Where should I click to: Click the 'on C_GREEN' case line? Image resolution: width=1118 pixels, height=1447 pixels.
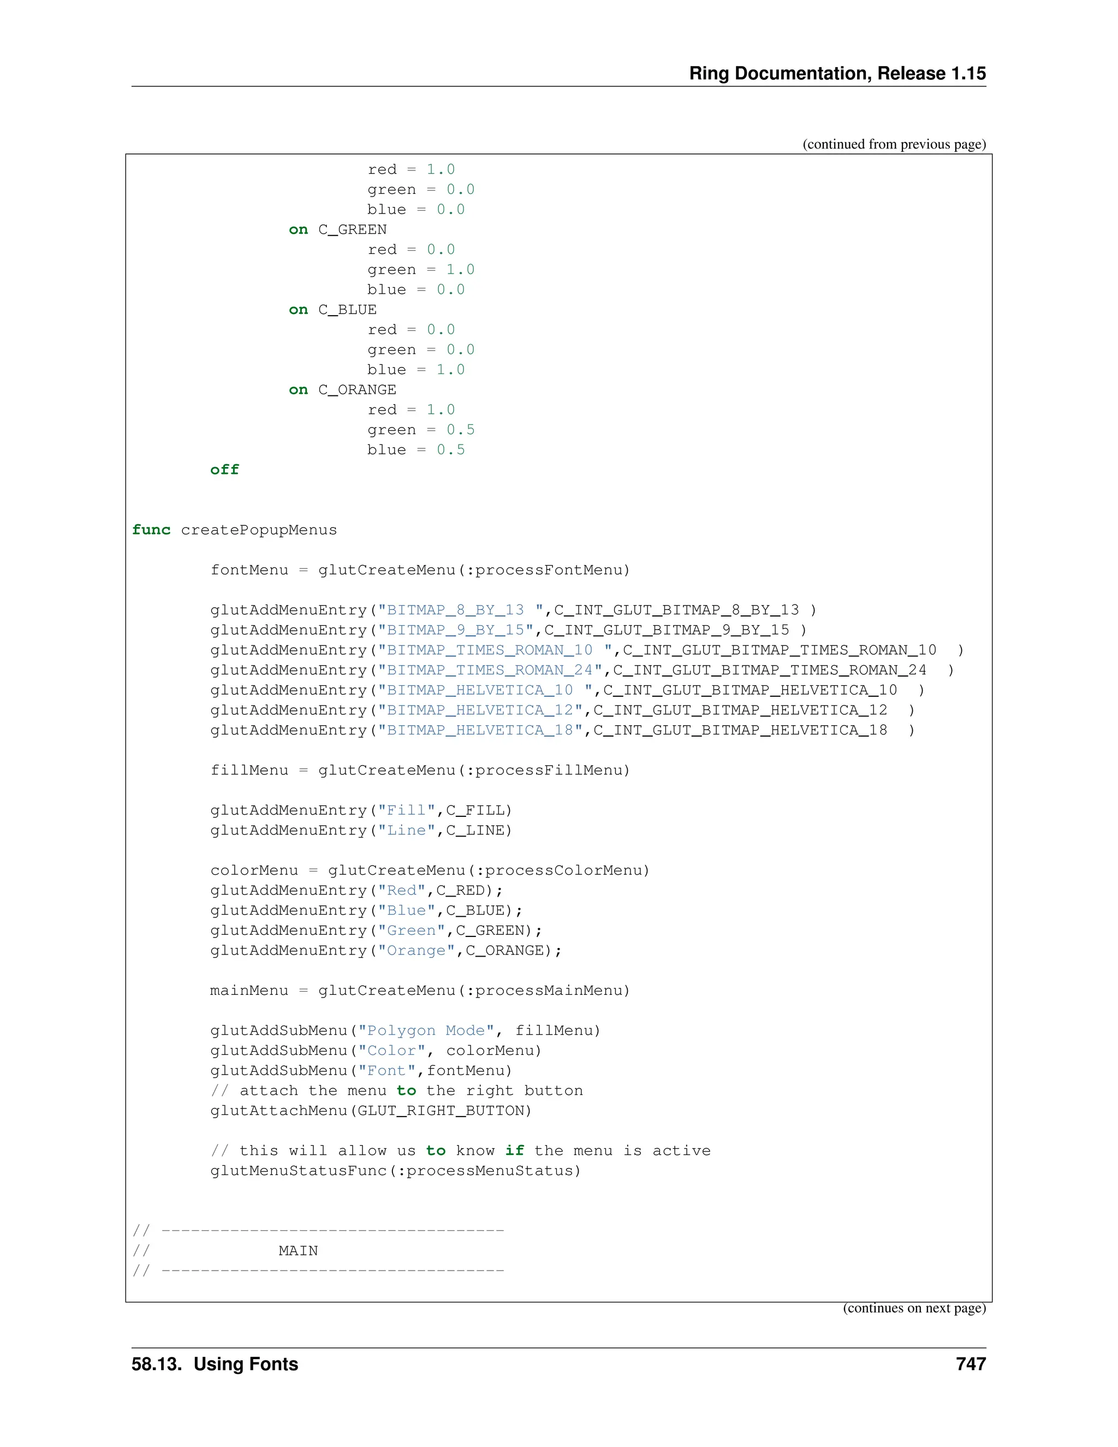[x=337, y=230]
